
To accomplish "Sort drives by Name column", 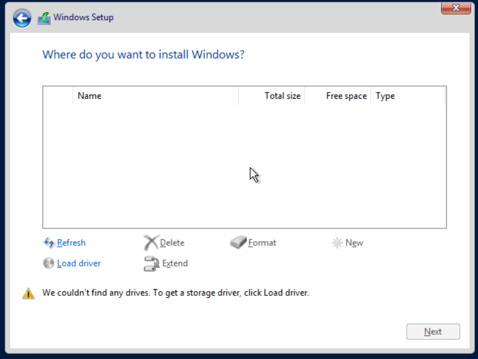I will point(89,96).
